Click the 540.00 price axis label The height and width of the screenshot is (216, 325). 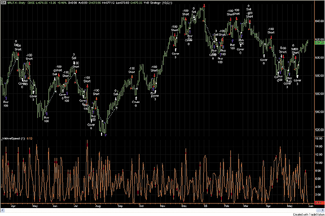[319, 112]
